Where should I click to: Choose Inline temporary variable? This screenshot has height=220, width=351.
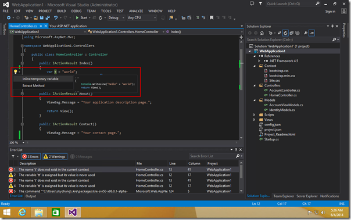43,79
